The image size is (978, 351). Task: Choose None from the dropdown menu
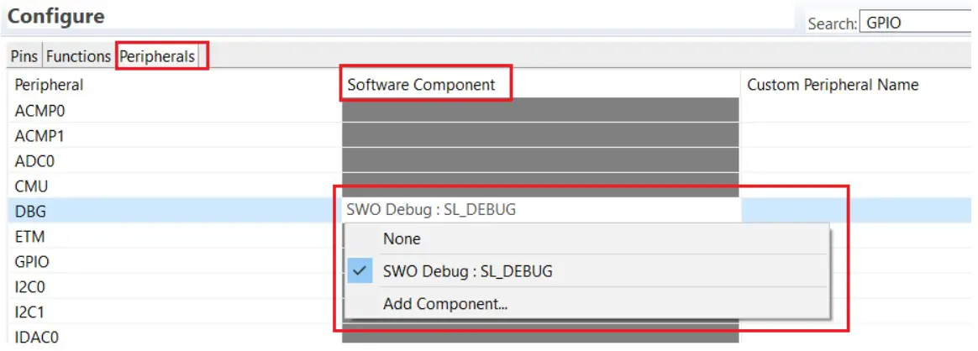coord(402,239)
